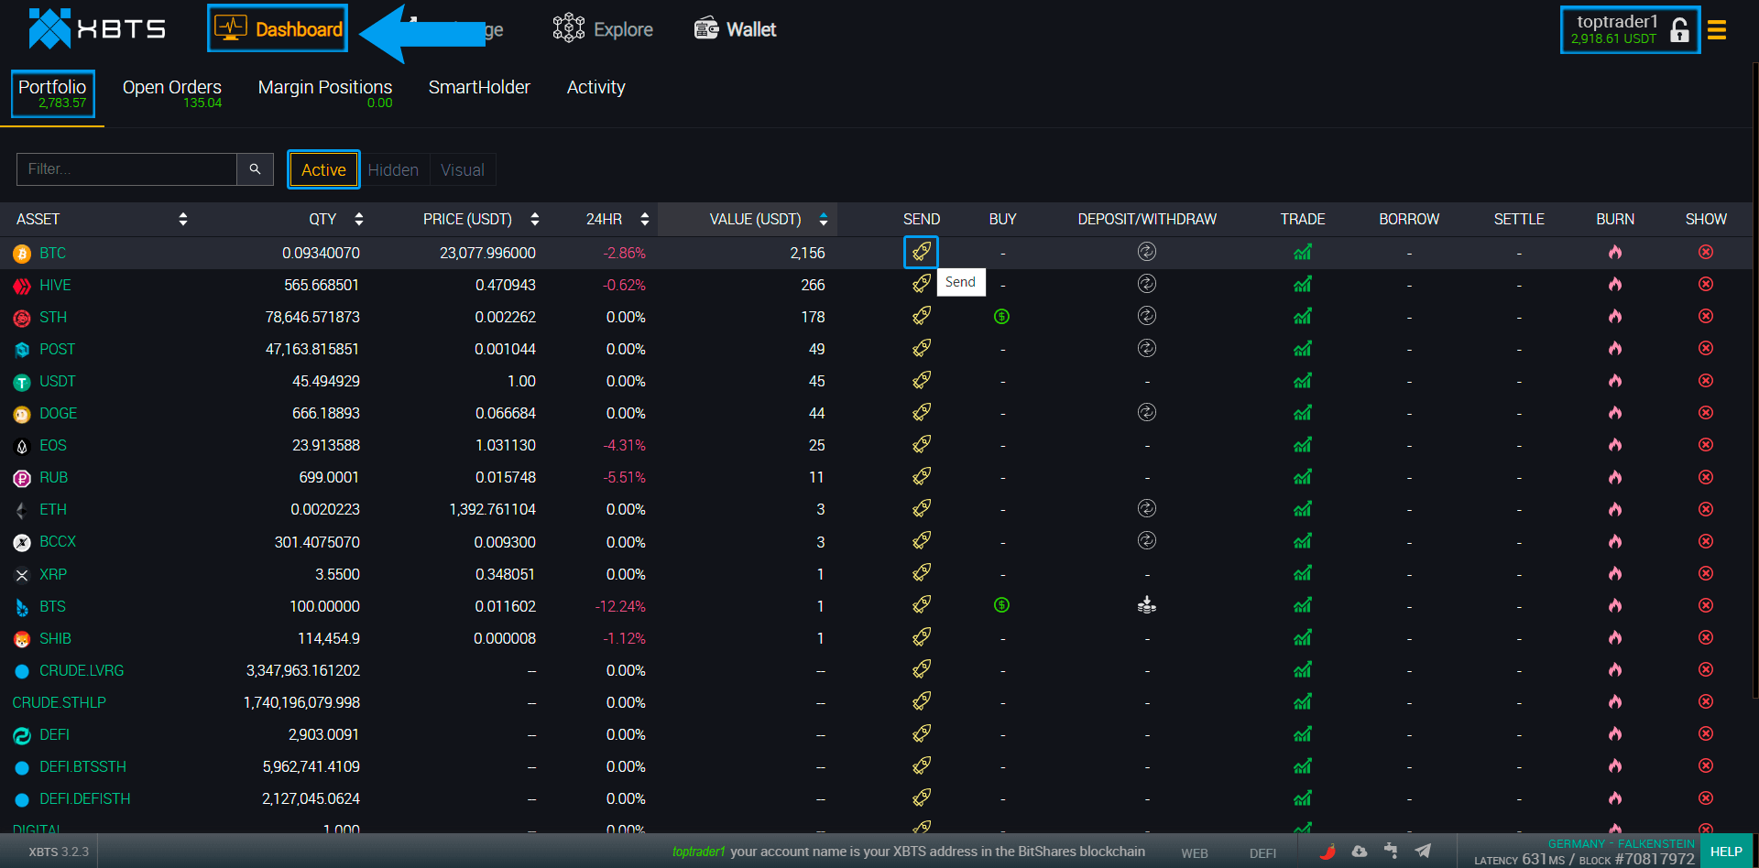Image resolution: width=1759 pixels, height=868 pixels.
Task: Hide the BTS asset row
Action: tap(1706, 605)
